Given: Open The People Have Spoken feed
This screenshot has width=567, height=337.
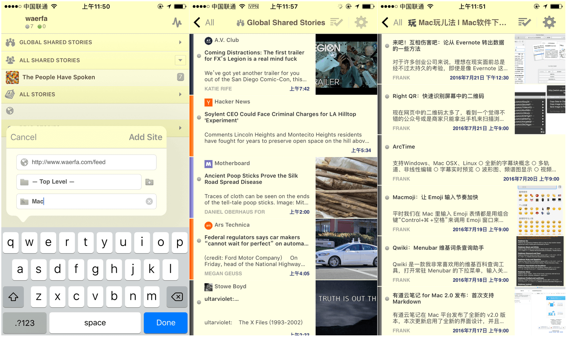Looking at the screenshot, I should click(59, 77).
